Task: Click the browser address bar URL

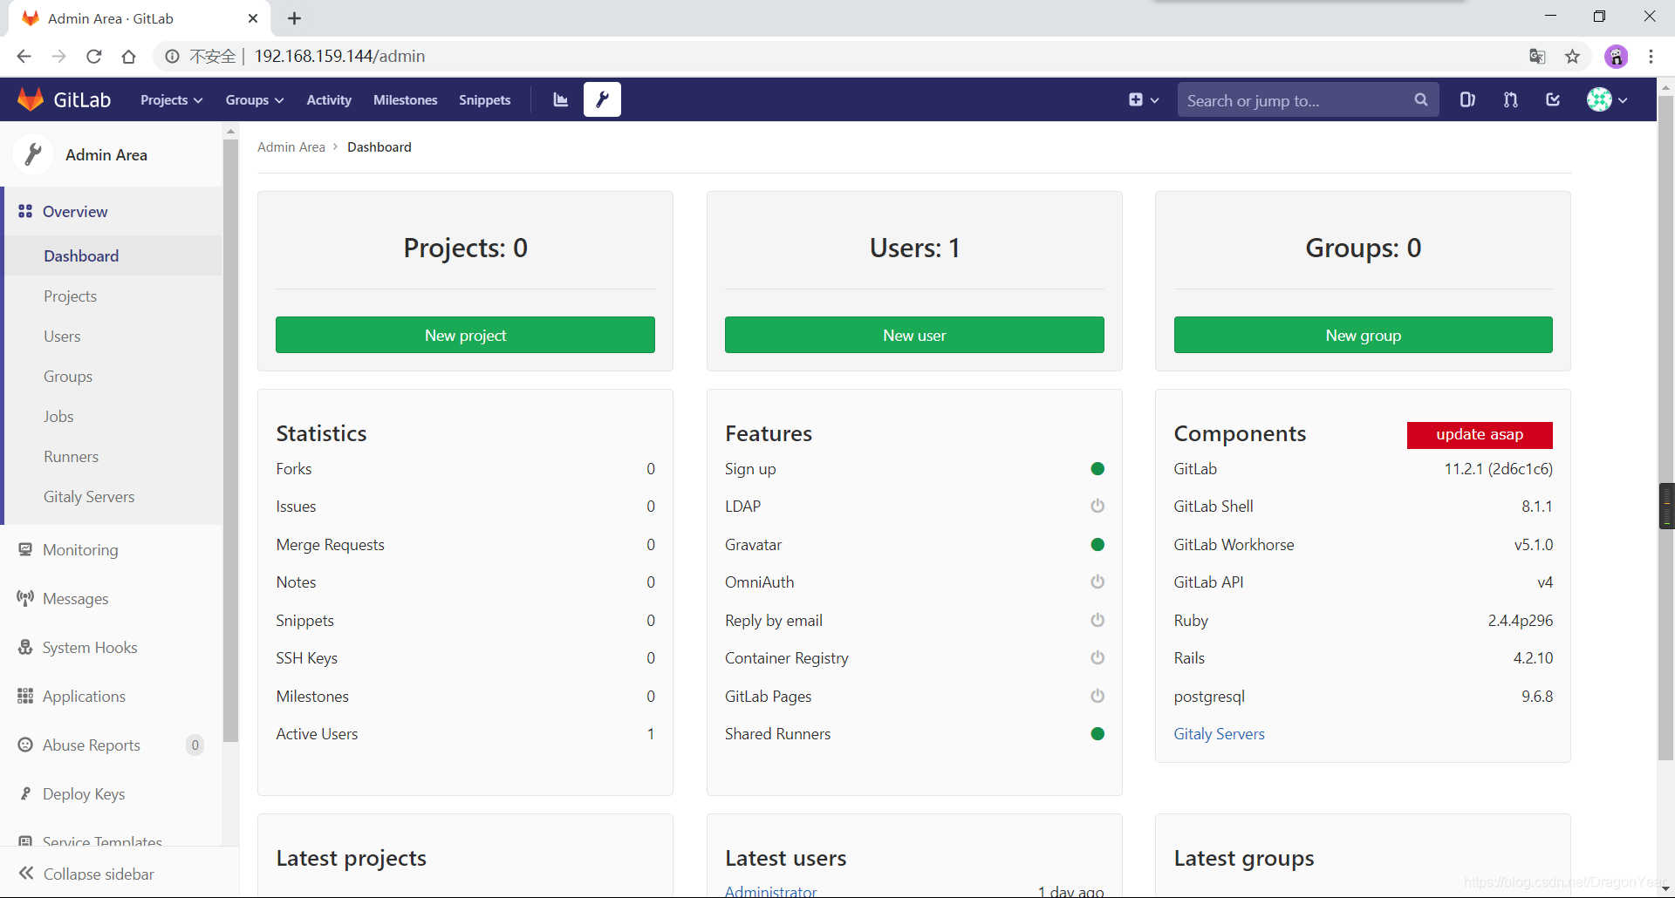Action: click(x=339, y=56)
